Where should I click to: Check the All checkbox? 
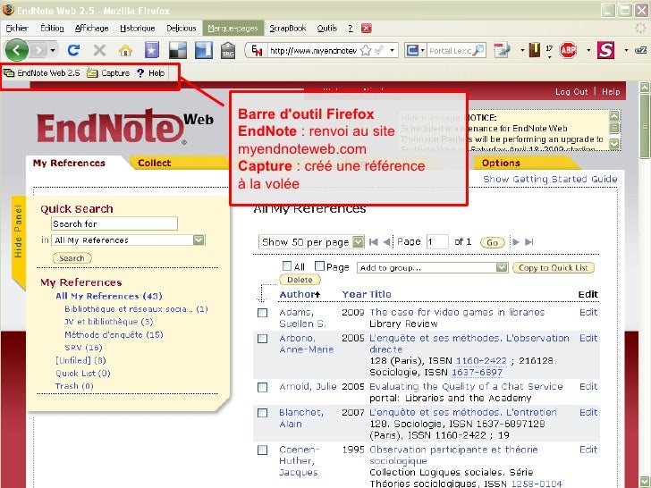(x=287, y=265)
